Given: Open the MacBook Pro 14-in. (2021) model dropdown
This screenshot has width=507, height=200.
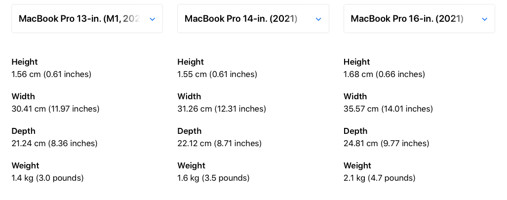Looking at the screenshot, I should tap(253, 18).
